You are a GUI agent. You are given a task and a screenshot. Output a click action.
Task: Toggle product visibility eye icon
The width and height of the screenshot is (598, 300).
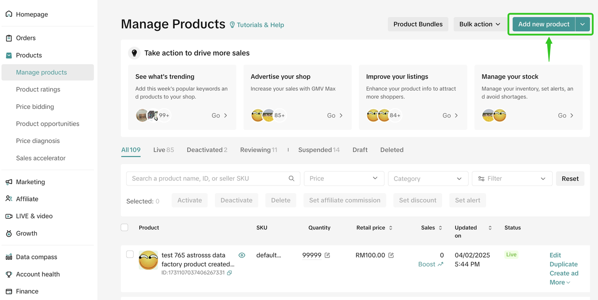click(x=242, y=255)
